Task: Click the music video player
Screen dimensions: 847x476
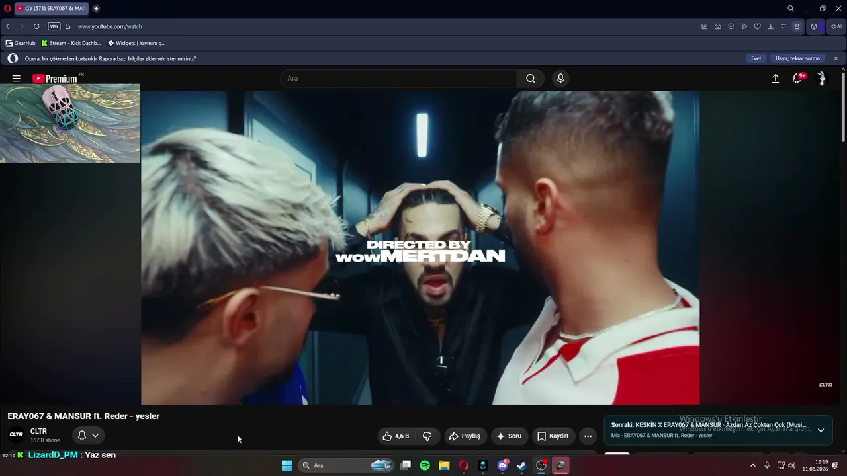Action: coord(420,247)
